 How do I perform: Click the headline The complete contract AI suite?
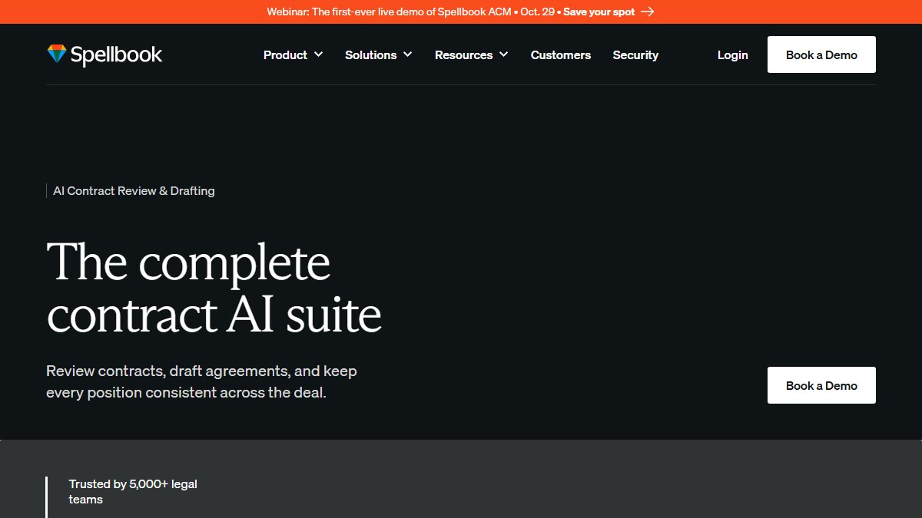click(214, 288)
